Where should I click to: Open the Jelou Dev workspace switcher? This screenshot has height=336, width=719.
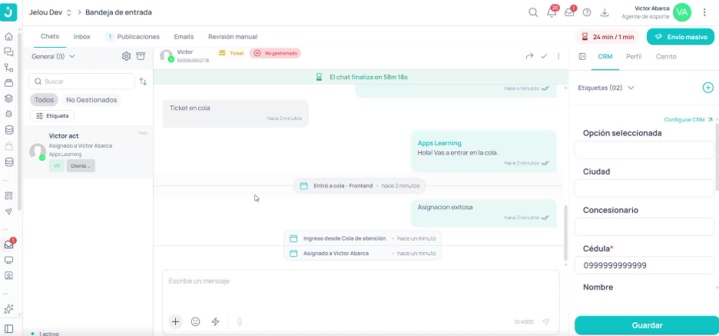[50, 12]
